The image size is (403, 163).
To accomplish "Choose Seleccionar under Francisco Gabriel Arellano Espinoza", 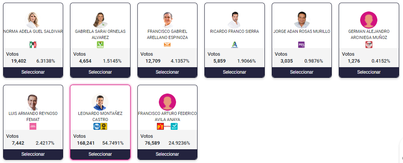I will pos(167,72).
